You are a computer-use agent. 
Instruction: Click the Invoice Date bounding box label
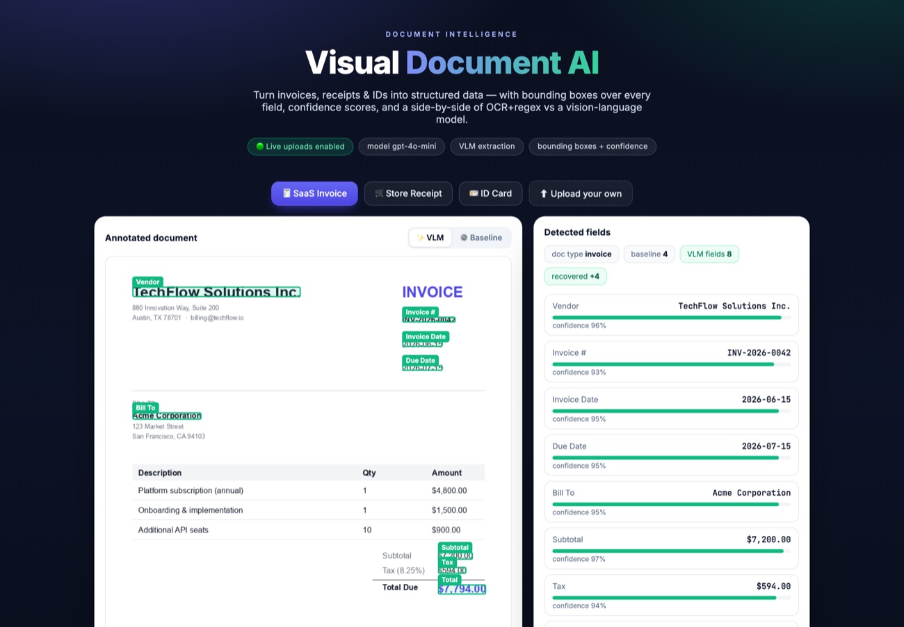[x=426, y=336]
